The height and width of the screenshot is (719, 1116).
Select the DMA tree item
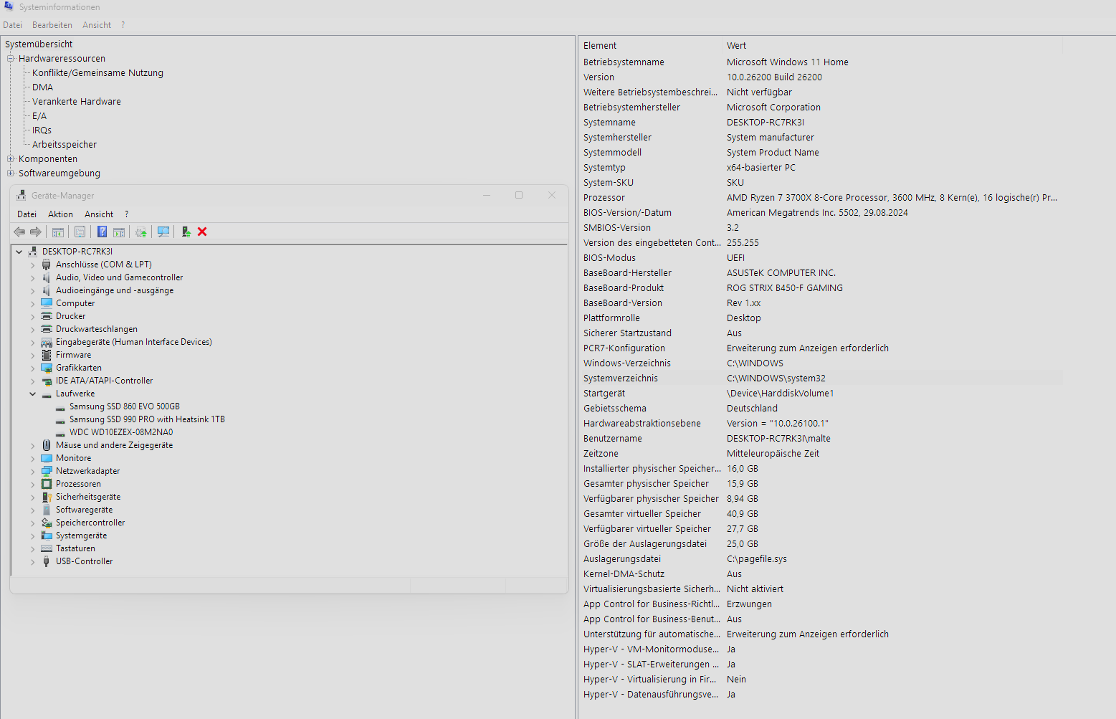pos(42,87)
